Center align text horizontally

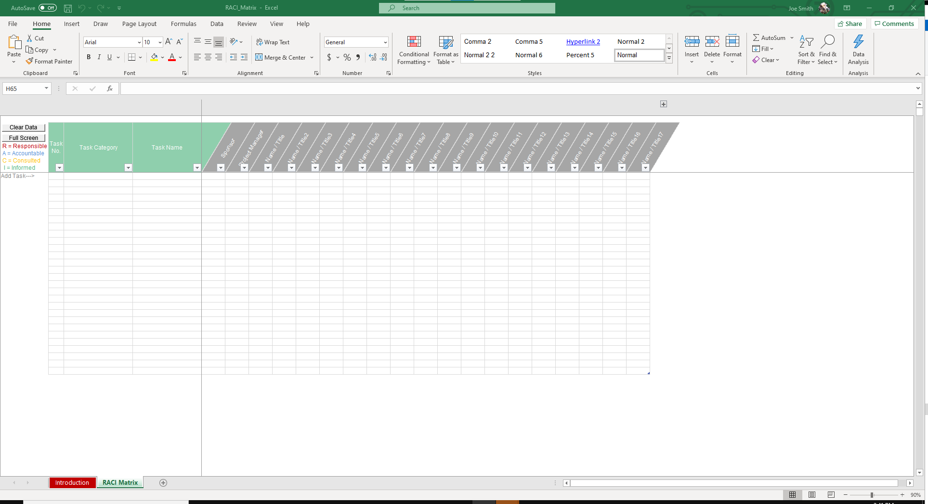point(208,57)
